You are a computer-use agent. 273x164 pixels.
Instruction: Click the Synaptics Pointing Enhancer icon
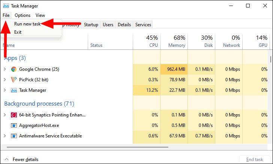coord(14,115)
